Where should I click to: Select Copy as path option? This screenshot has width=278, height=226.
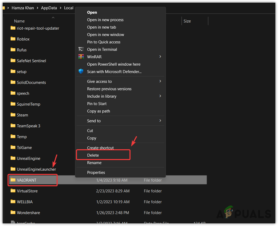coord(98,111)
